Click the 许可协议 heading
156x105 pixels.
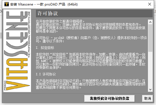click(x=48, y=14)
